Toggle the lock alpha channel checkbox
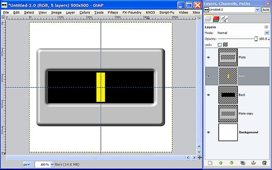The width and height of the screenshot is (272, 170). pyautogui.click(x=225, y=45)
